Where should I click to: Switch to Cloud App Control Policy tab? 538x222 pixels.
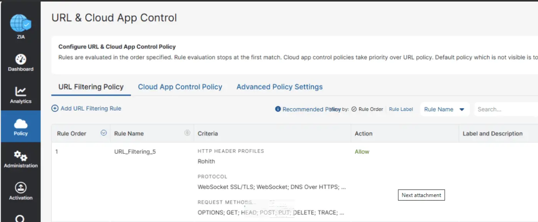180,87
